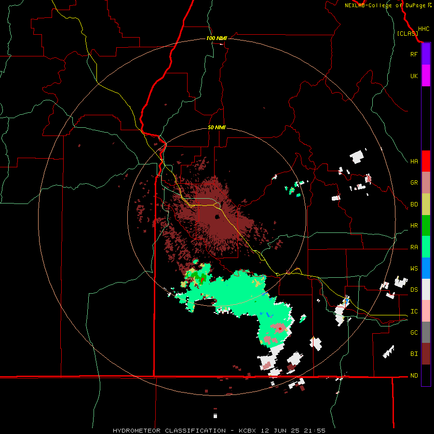Click the HHC product label

point(424,29)
